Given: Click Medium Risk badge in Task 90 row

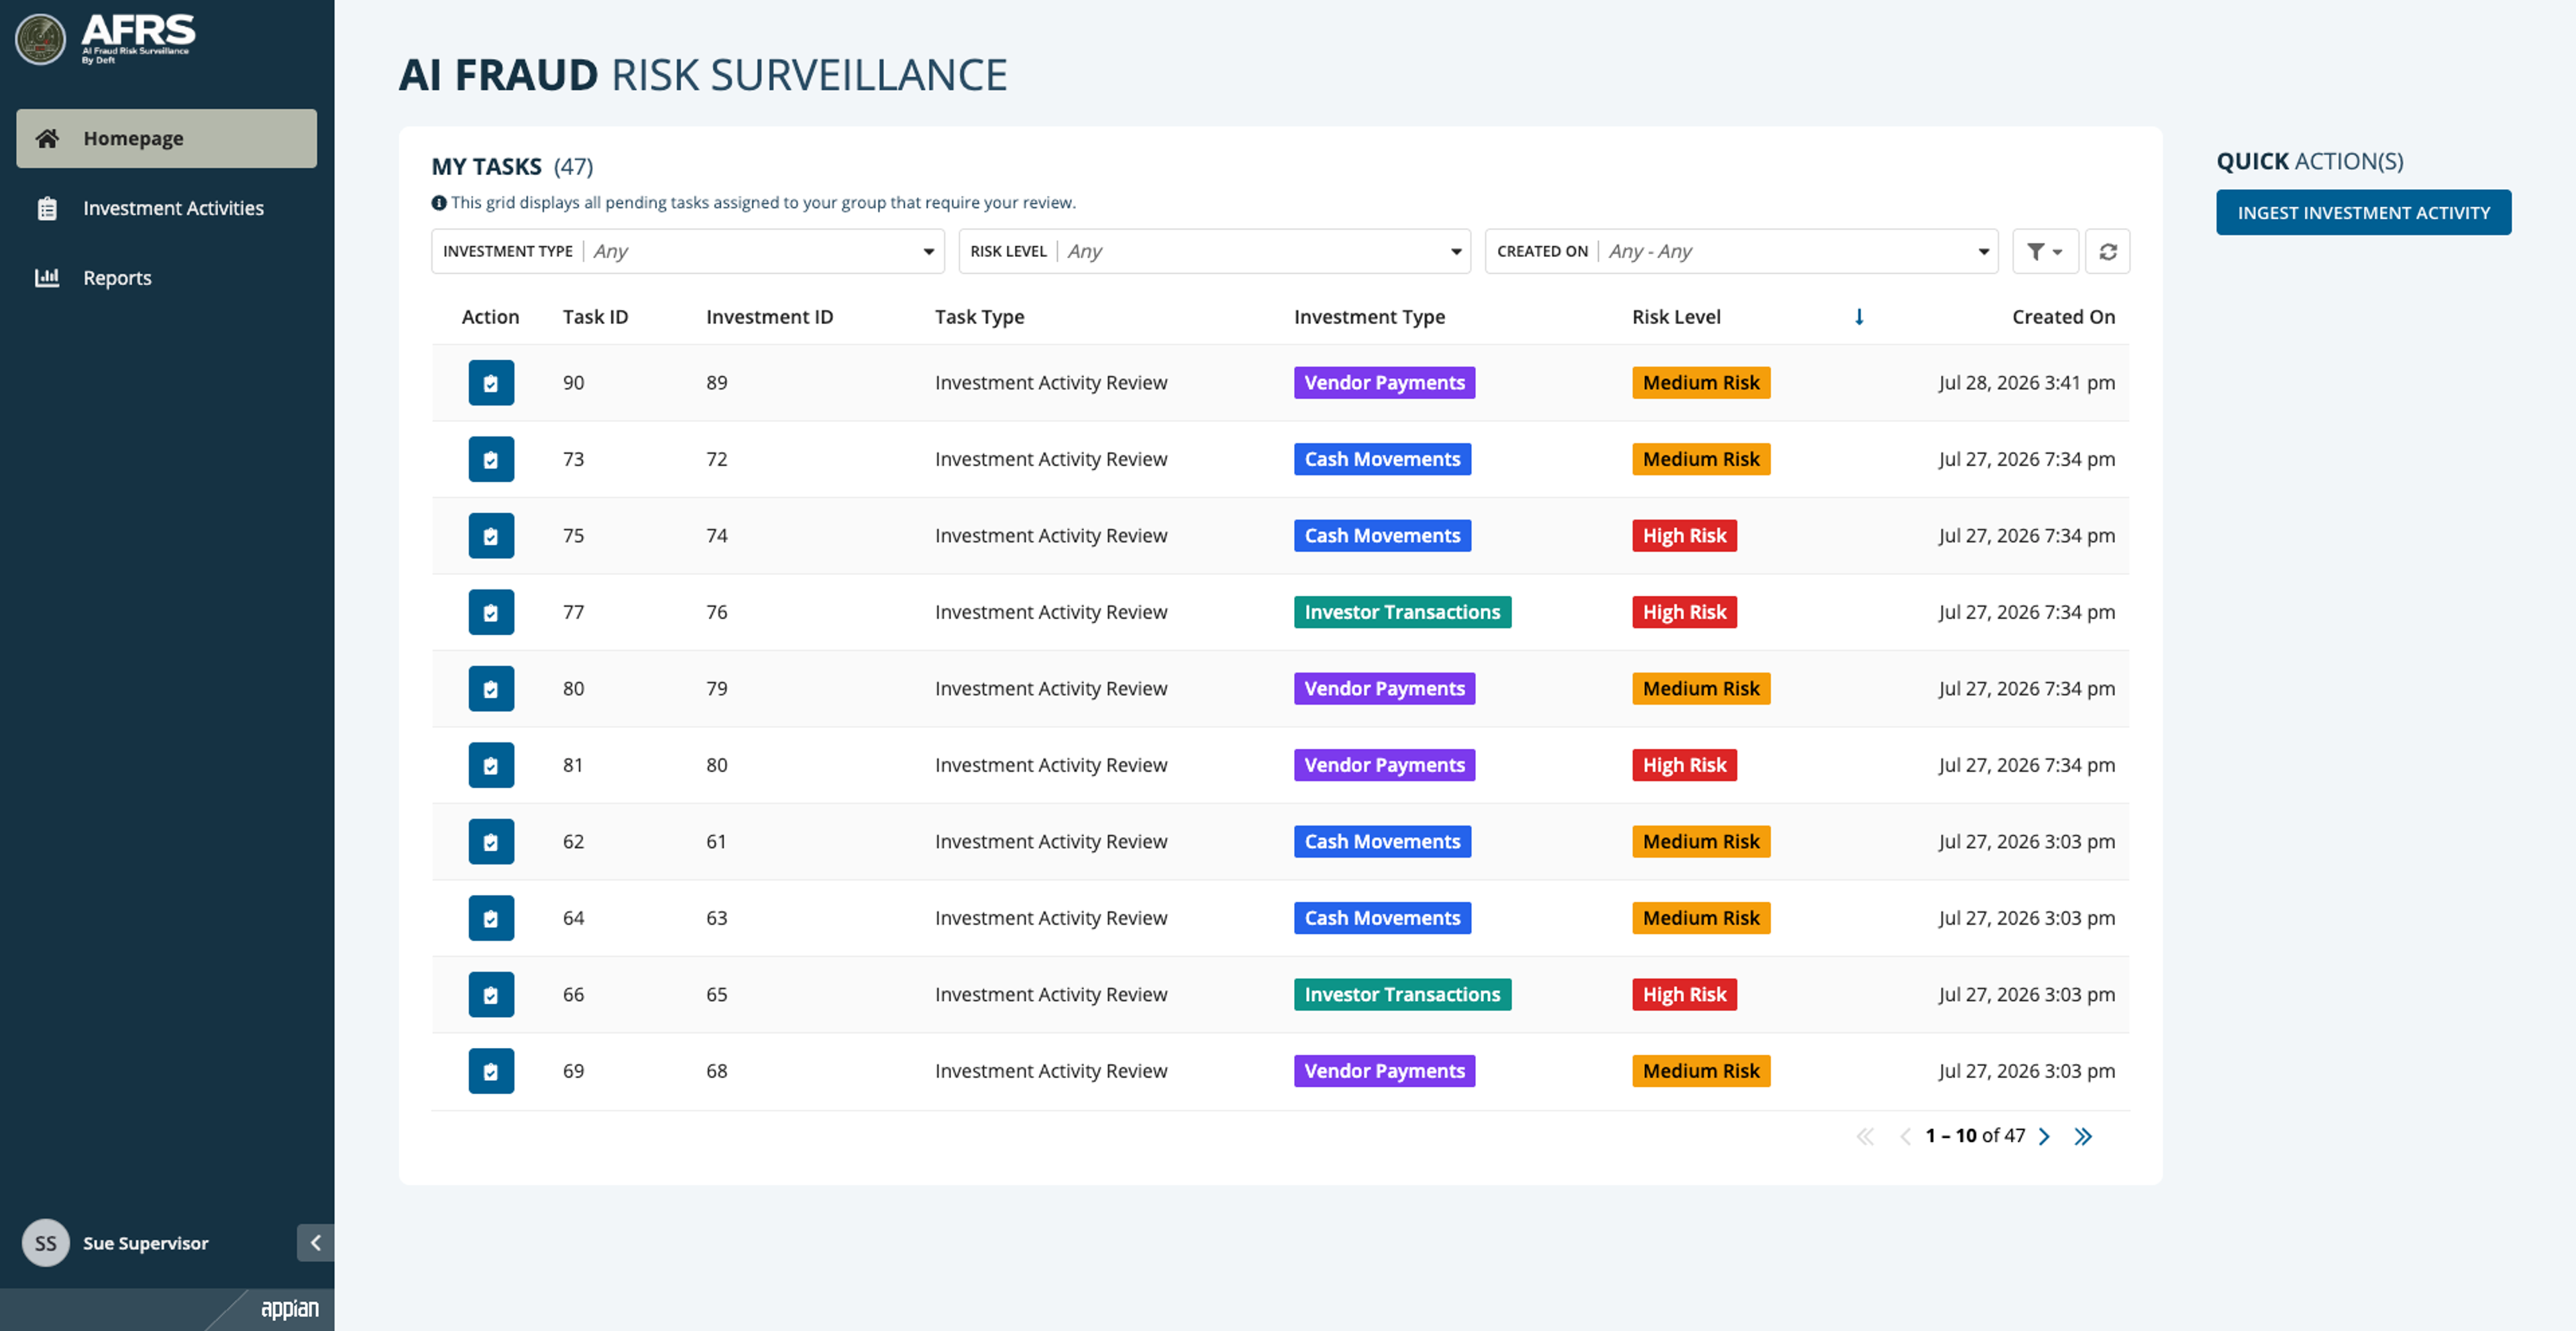Looking at the screenshot, I should (1701, 383).
